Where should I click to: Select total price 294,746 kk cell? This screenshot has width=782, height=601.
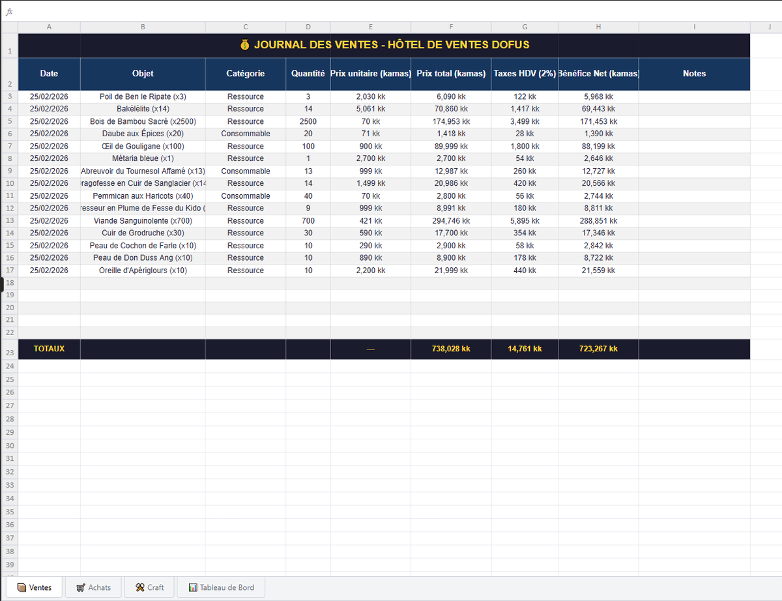(452, 221)
